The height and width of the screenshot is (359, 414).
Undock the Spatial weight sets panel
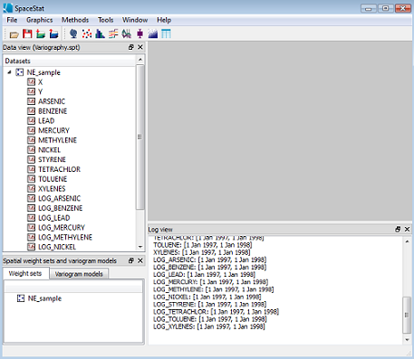[x=131, y=260]
